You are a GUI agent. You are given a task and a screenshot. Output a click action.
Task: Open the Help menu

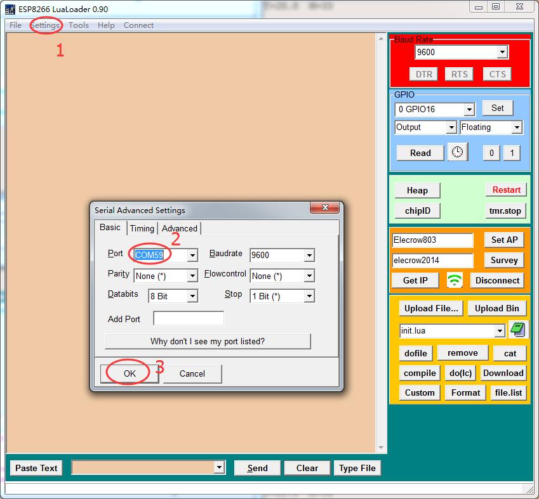[x=106, y=25]
